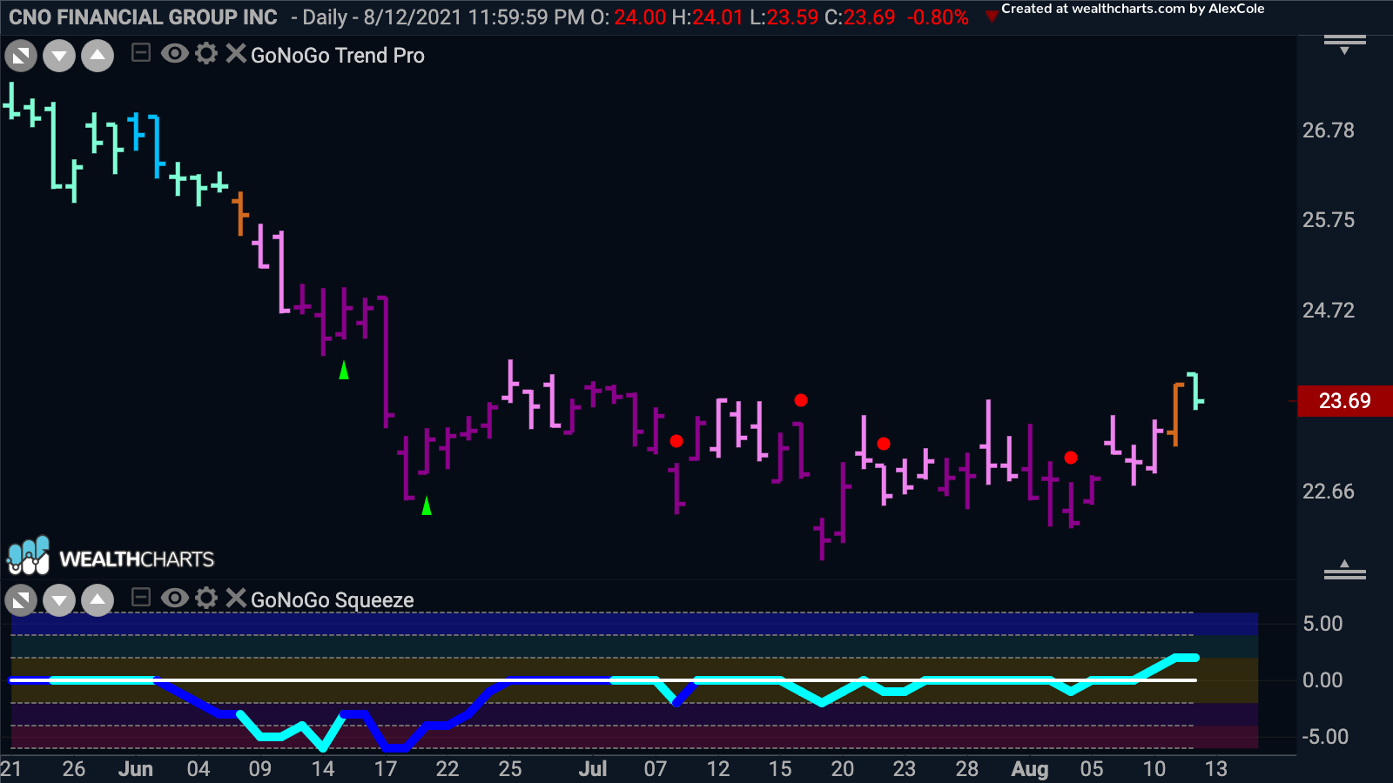Click the green up-arrow signal near Jun 17
Screen dimensions: 1393x783
tap(344, 371)
